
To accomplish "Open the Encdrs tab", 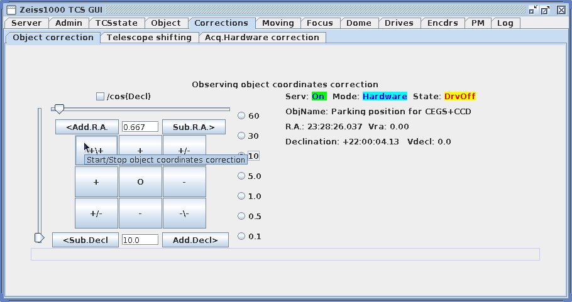I will tap(443, 23).
